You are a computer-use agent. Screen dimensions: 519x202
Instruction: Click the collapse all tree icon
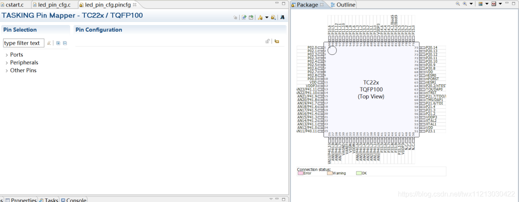(65, 43)
